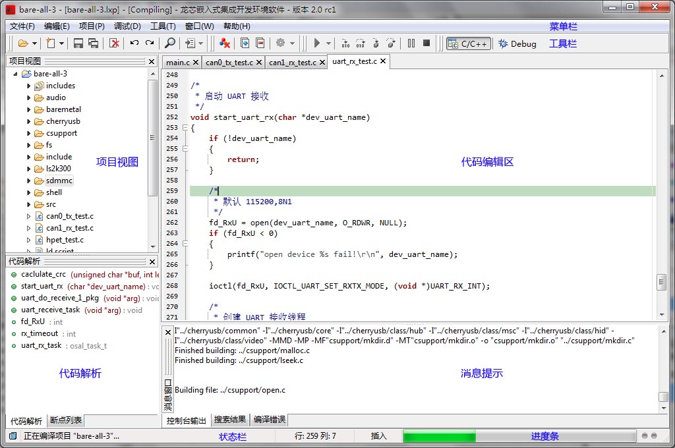Open the 文件(F) menu
Screen dimensions: 675x448
pyautogui.click(x=22, y=26)
